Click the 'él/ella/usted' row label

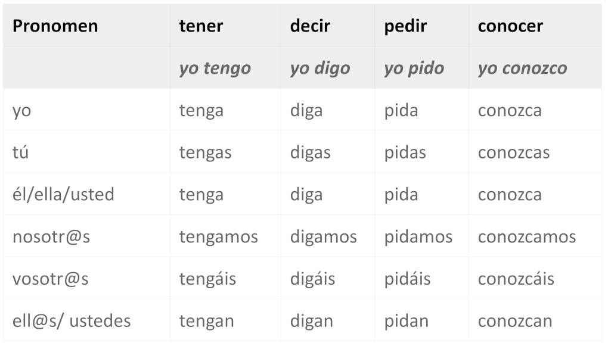[x=63, y=195]
